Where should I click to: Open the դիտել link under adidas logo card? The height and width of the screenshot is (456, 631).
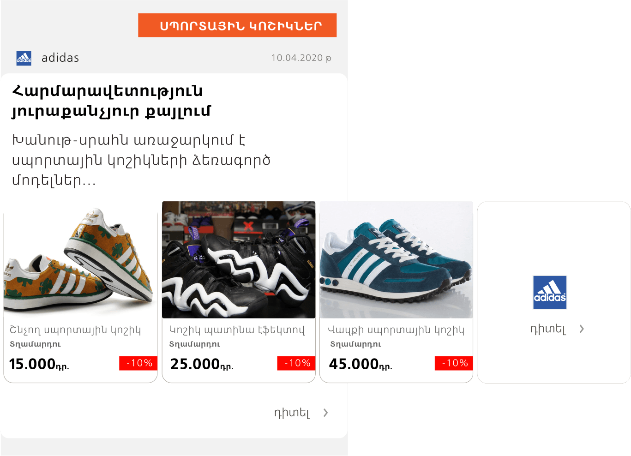[548, 329]
